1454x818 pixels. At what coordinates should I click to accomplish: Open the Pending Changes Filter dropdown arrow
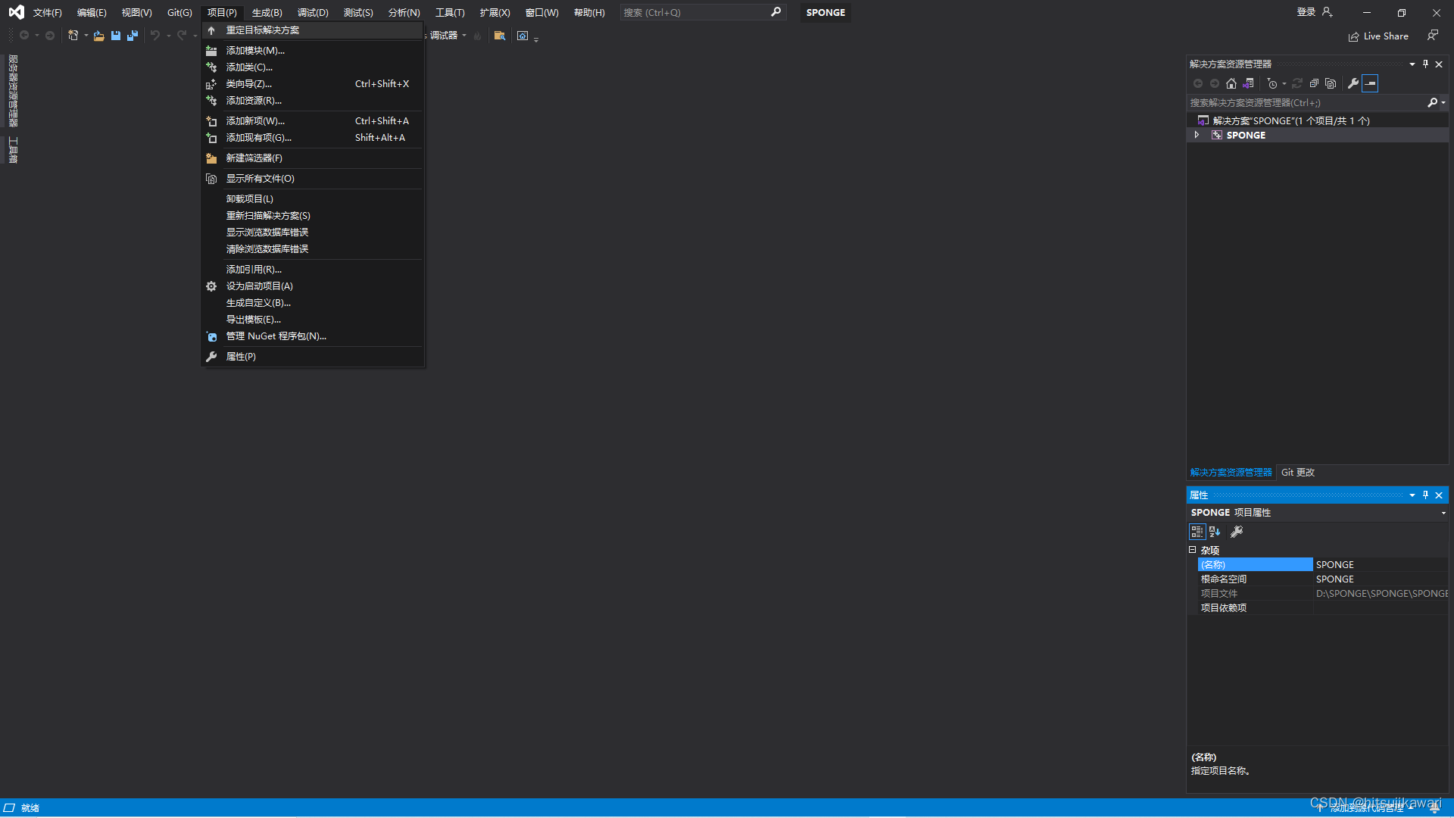coord(1284,83)
